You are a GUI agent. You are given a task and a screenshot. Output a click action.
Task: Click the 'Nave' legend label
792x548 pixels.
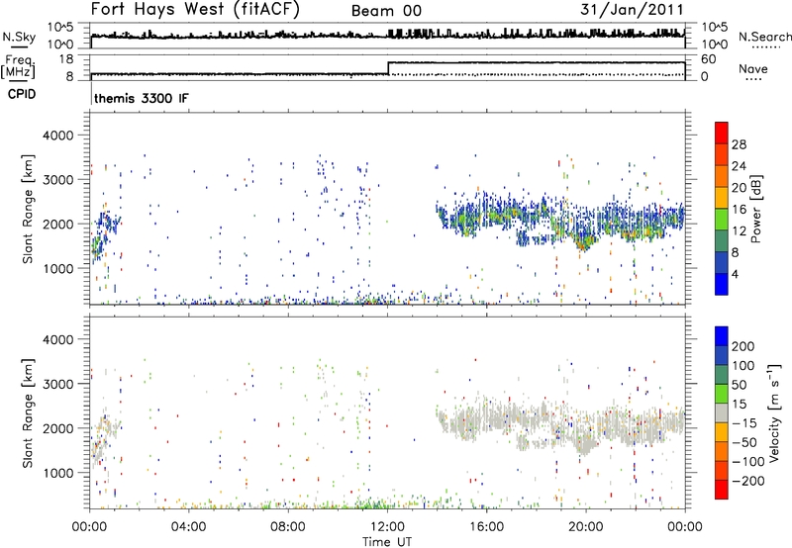[753, 69]
